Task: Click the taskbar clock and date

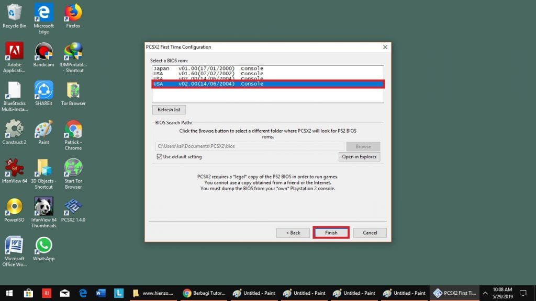Action: [502, 293]
